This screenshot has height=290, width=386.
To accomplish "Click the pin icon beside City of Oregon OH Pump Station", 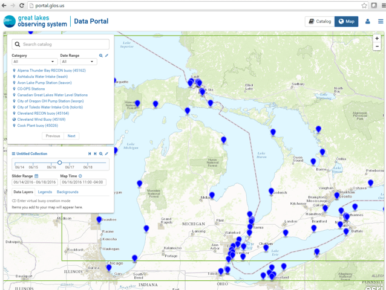I will [14, 101].
